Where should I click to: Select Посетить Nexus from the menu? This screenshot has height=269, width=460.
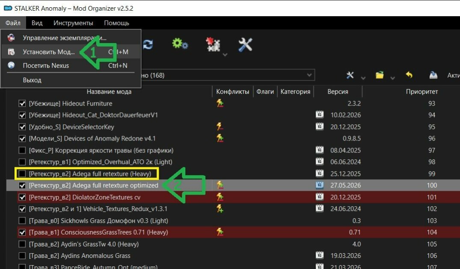tap(71, 66)
